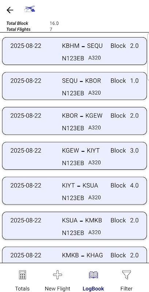Tap the airplane app logo
Image resolution: width=149 pixels, height=292 pixels.
click(x=30, y=9)
